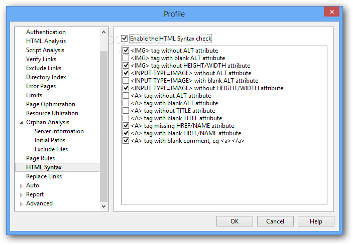The height and width of the screenshot is (245, 353).
Task: Select Verify Links in the tree
Action: pyautogui.click(x=41, y=59)
